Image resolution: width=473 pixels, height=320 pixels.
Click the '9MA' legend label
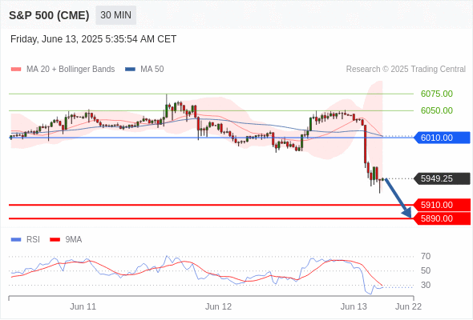74,240
